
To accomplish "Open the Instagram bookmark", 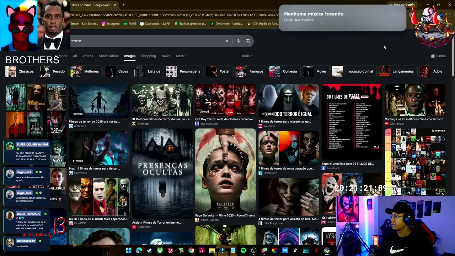I will 111,24.
